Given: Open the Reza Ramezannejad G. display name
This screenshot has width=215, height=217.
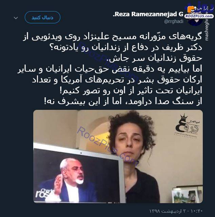Looking at the screenshot, I should pyautogui.click(x=148, y=14).
